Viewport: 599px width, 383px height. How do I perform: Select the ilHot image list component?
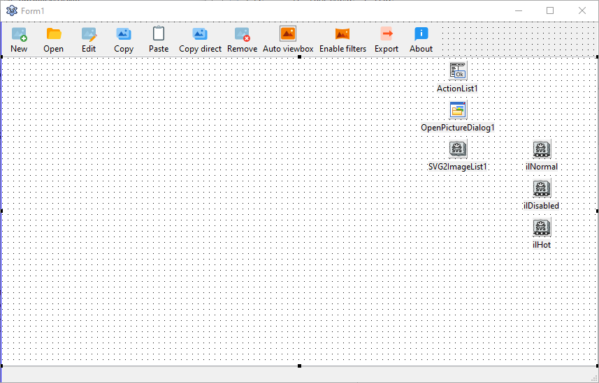(542, 227)
